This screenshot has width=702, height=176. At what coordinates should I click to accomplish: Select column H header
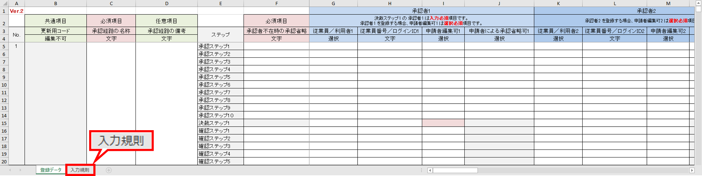pyautogui.click(x=390, y=3)
